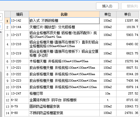140x117 pixels.
Task: Select code cell 13-219
Action: [x=20, y=54]
